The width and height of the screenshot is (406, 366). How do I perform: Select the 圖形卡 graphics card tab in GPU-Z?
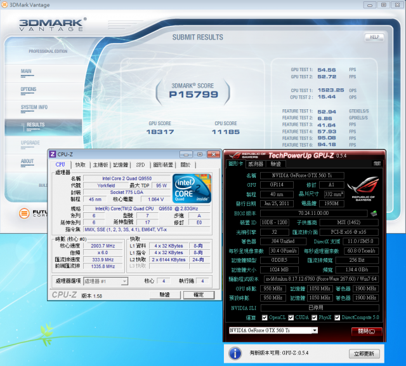(235, 164)
